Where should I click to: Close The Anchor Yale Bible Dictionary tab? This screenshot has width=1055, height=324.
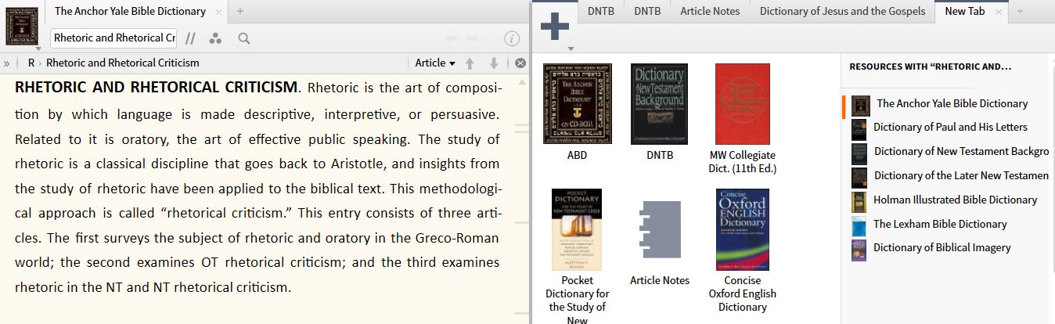pyautogui.click(x=218, y=12)
